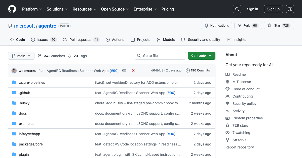Open the .azure-pipelines folder
The image size is (302, 158).
pyautogui.click(x=32, y=83)
